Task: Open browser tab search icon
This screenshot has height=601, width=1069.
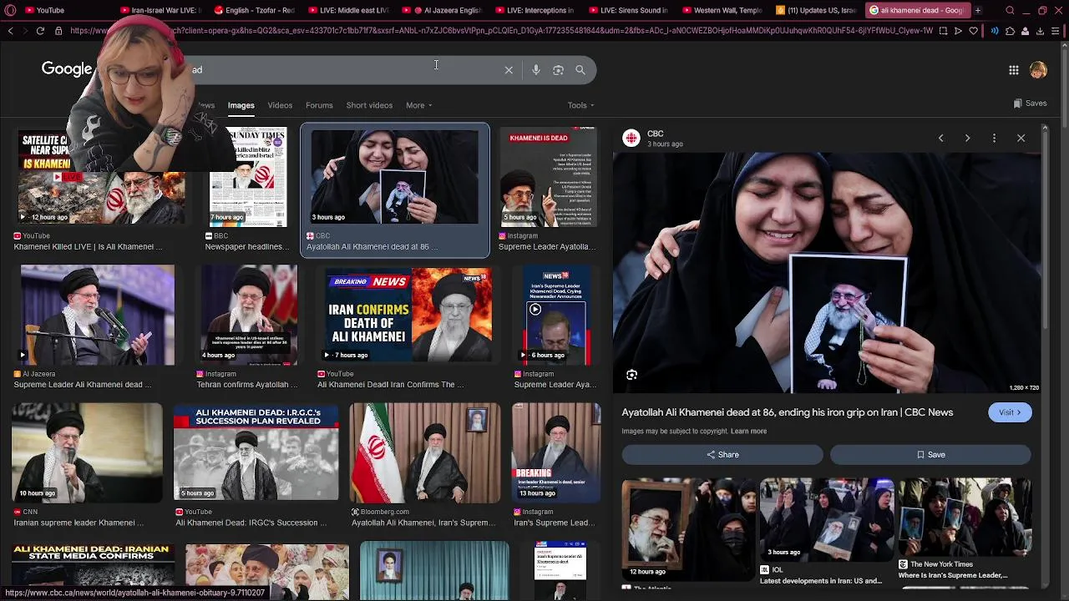Action: (1010, 10)
